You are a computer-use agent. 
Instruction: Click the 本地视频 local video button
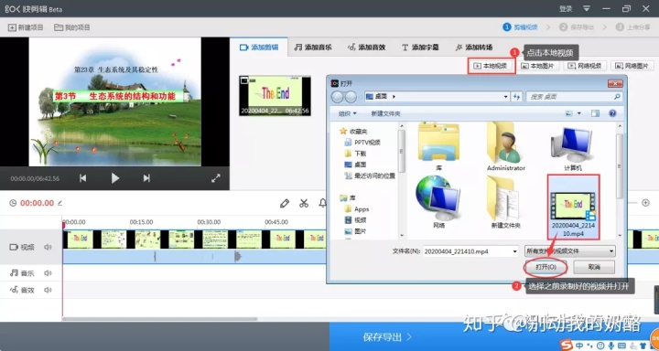(x=492, y=66)
